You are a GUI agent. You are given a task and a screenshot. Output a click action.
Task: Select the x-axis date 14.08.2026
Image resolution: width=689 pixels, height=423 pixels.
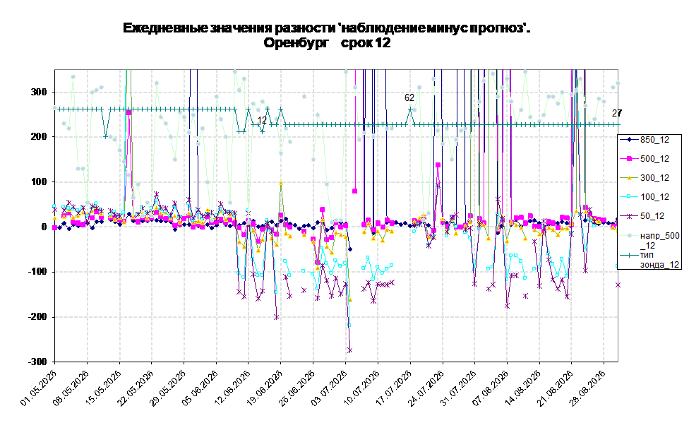(x=523, y=388)
